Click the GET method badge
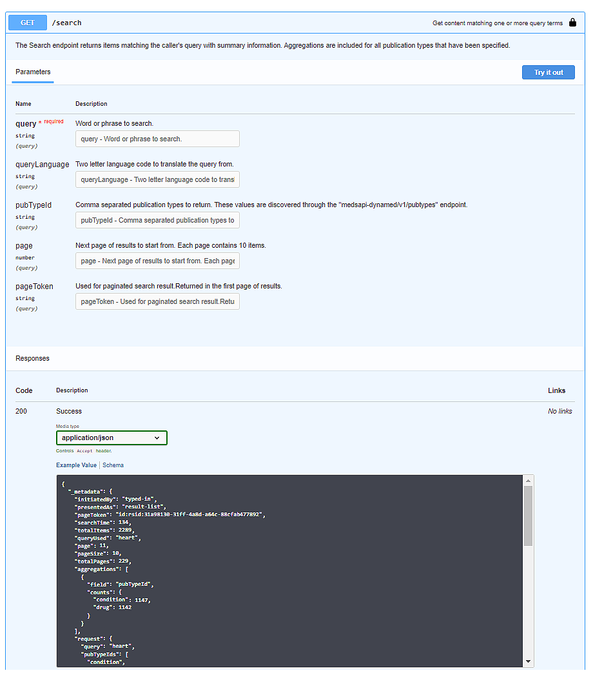Screen dimensions: 593x684 tap(28, 23)
